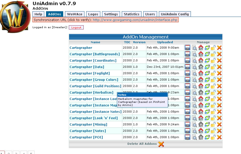Image resolution: width=241 pixels, height=154 pixels.
Task: Click magnifier icon for Cartographer [Guild Positions]
Action: pos(194,86)
